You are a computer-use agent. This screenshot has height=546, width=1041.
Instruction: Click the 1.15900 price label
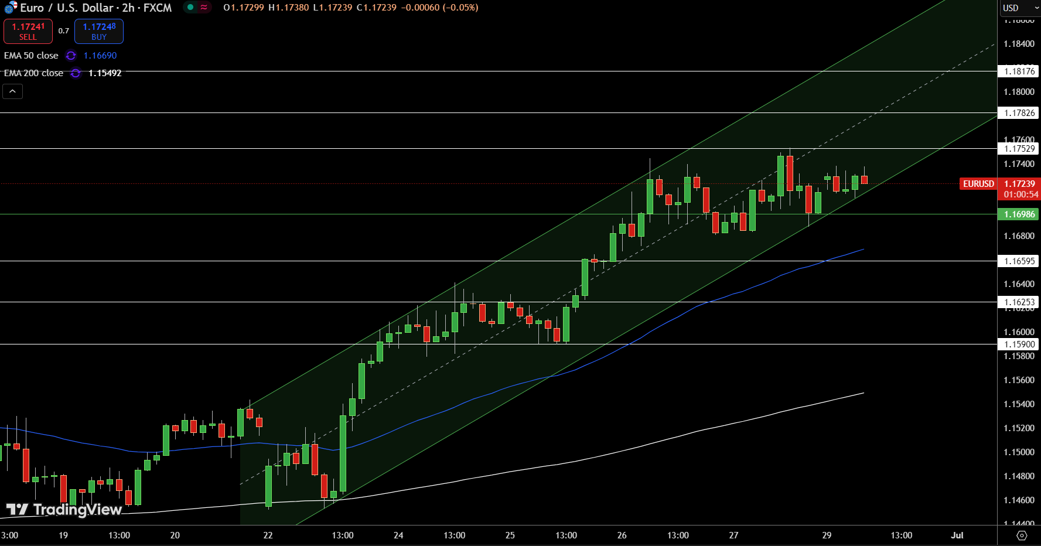click(1019, 344)
